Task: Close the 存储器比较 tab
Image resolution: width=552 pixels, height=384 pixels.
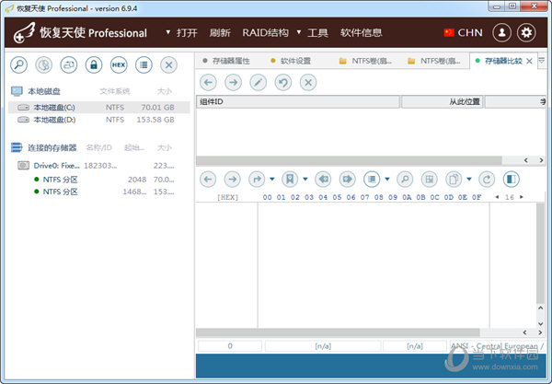Action: (529, 61)
